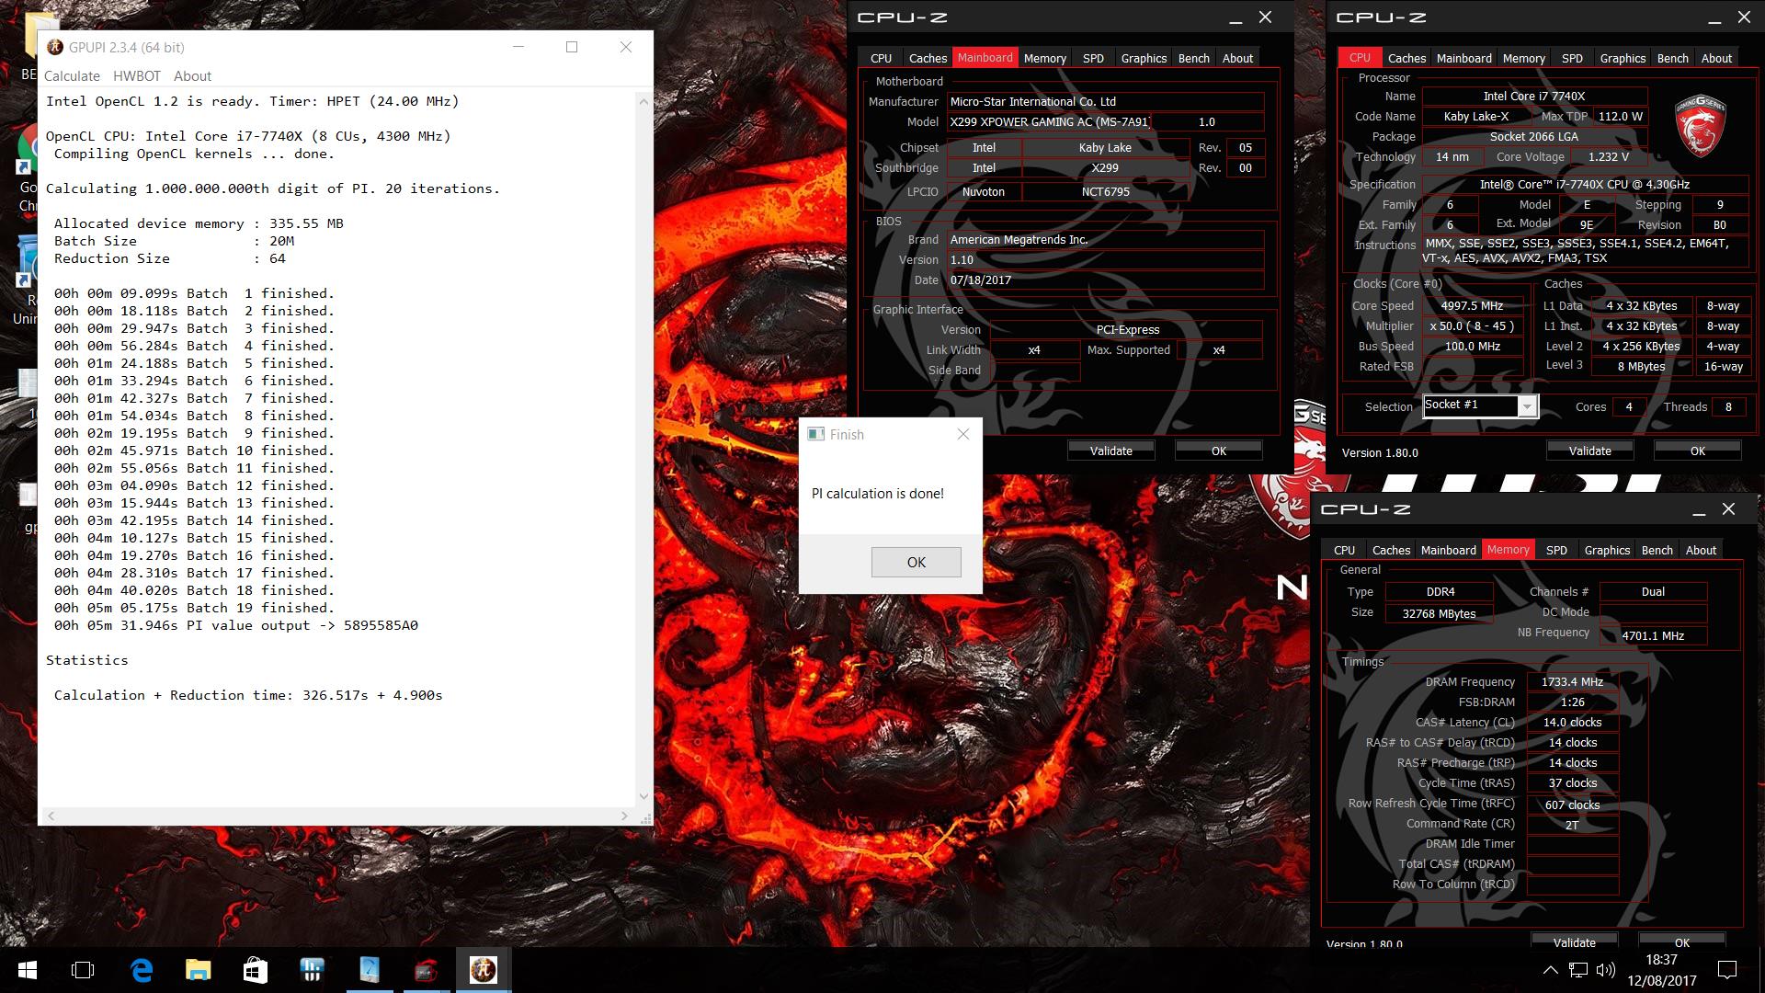Open Caches tab in Memory window
The image size is (1765, 993).
1391,550
